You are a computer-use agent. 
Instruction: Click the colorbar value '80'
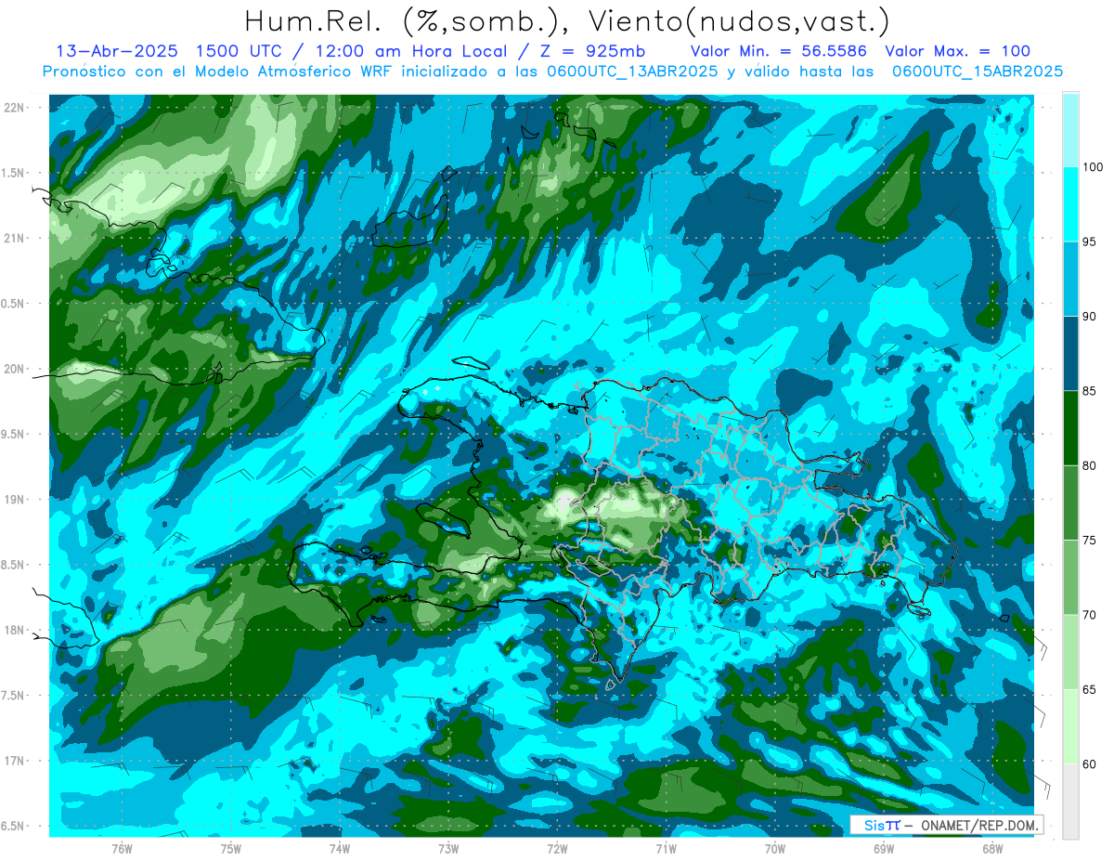[1091, 465]
